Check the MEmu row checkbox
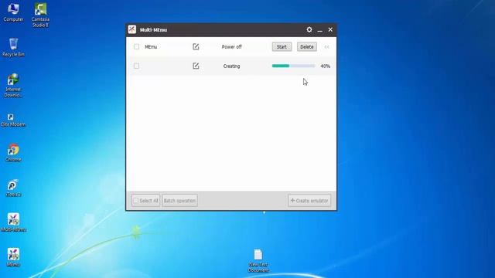 tap(136, 46)
